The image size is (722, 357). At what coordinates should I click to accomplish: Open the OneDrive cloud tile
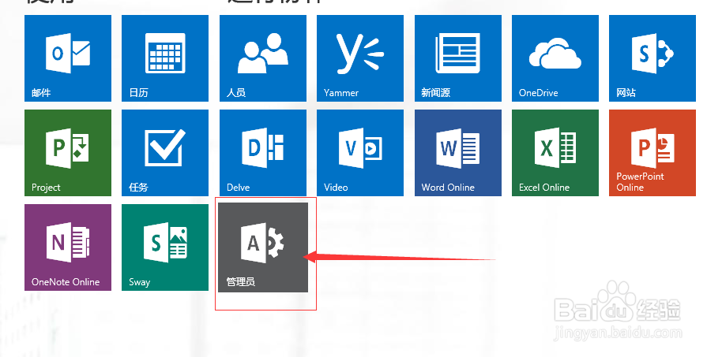click(x=555, y=58)
